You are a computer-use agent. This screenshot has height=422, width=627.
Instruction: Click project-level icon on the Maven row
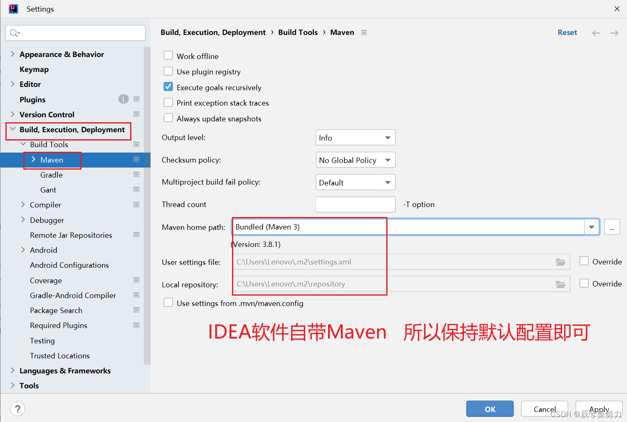coord(136,159)
